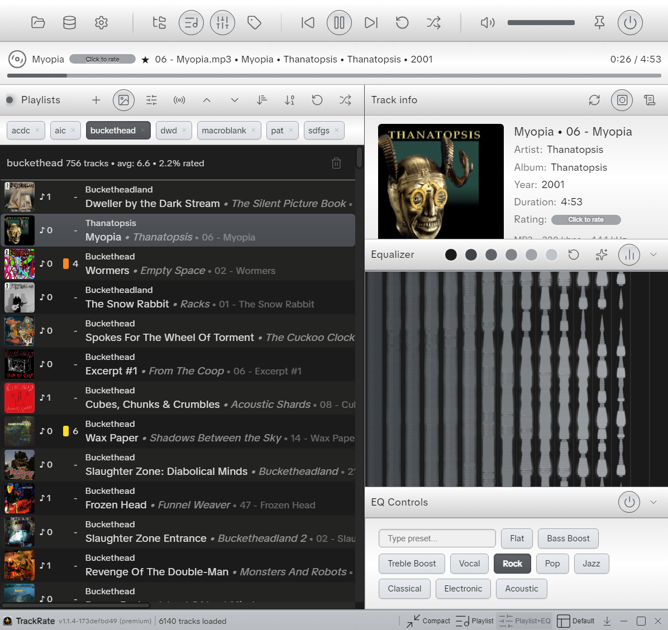
Task: Refresh track info with the reload icon
Action: tap(594, 100)
